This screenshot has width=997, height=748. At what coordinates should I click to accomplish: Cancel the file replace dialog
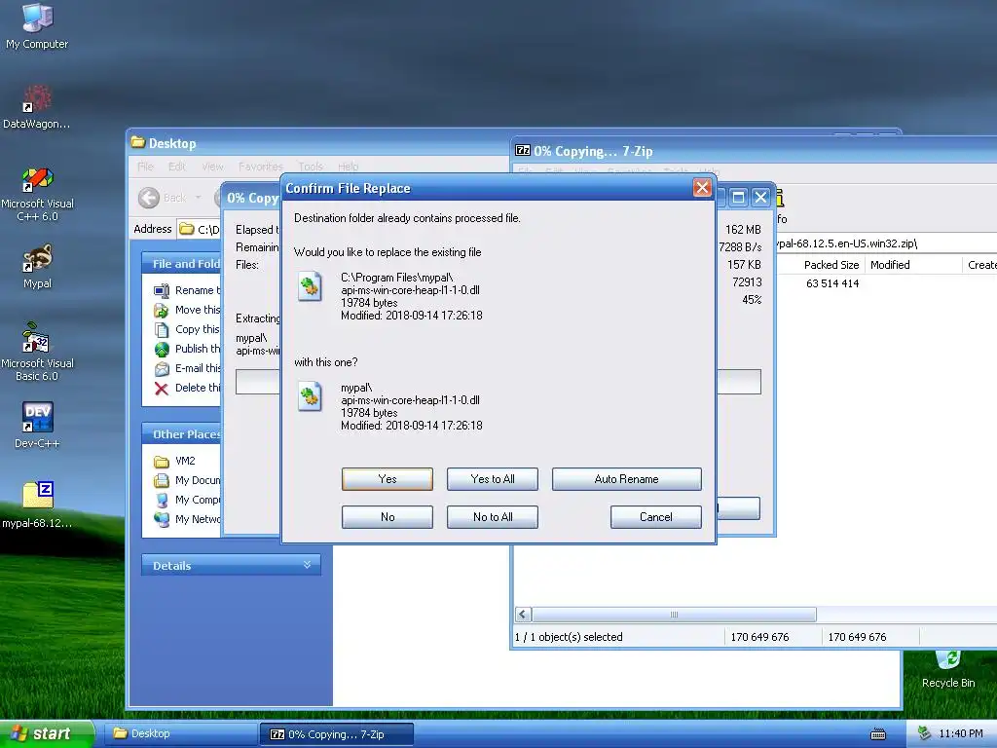655,517
